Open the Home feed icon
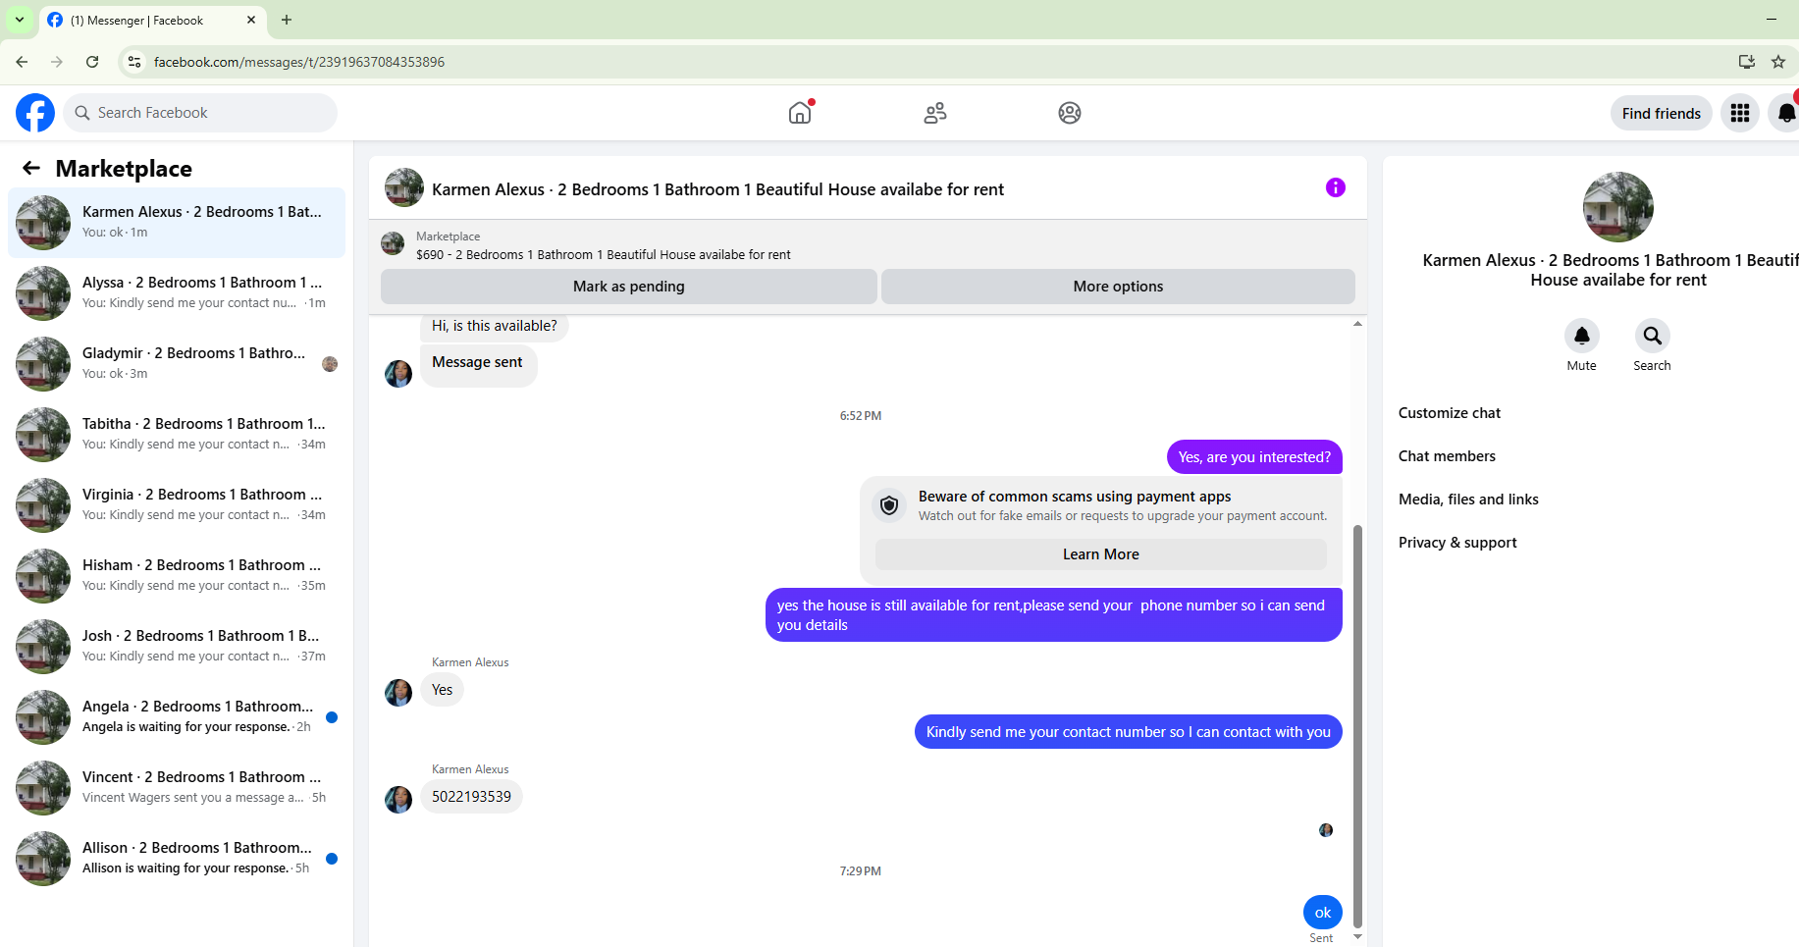 click(801, 113)
